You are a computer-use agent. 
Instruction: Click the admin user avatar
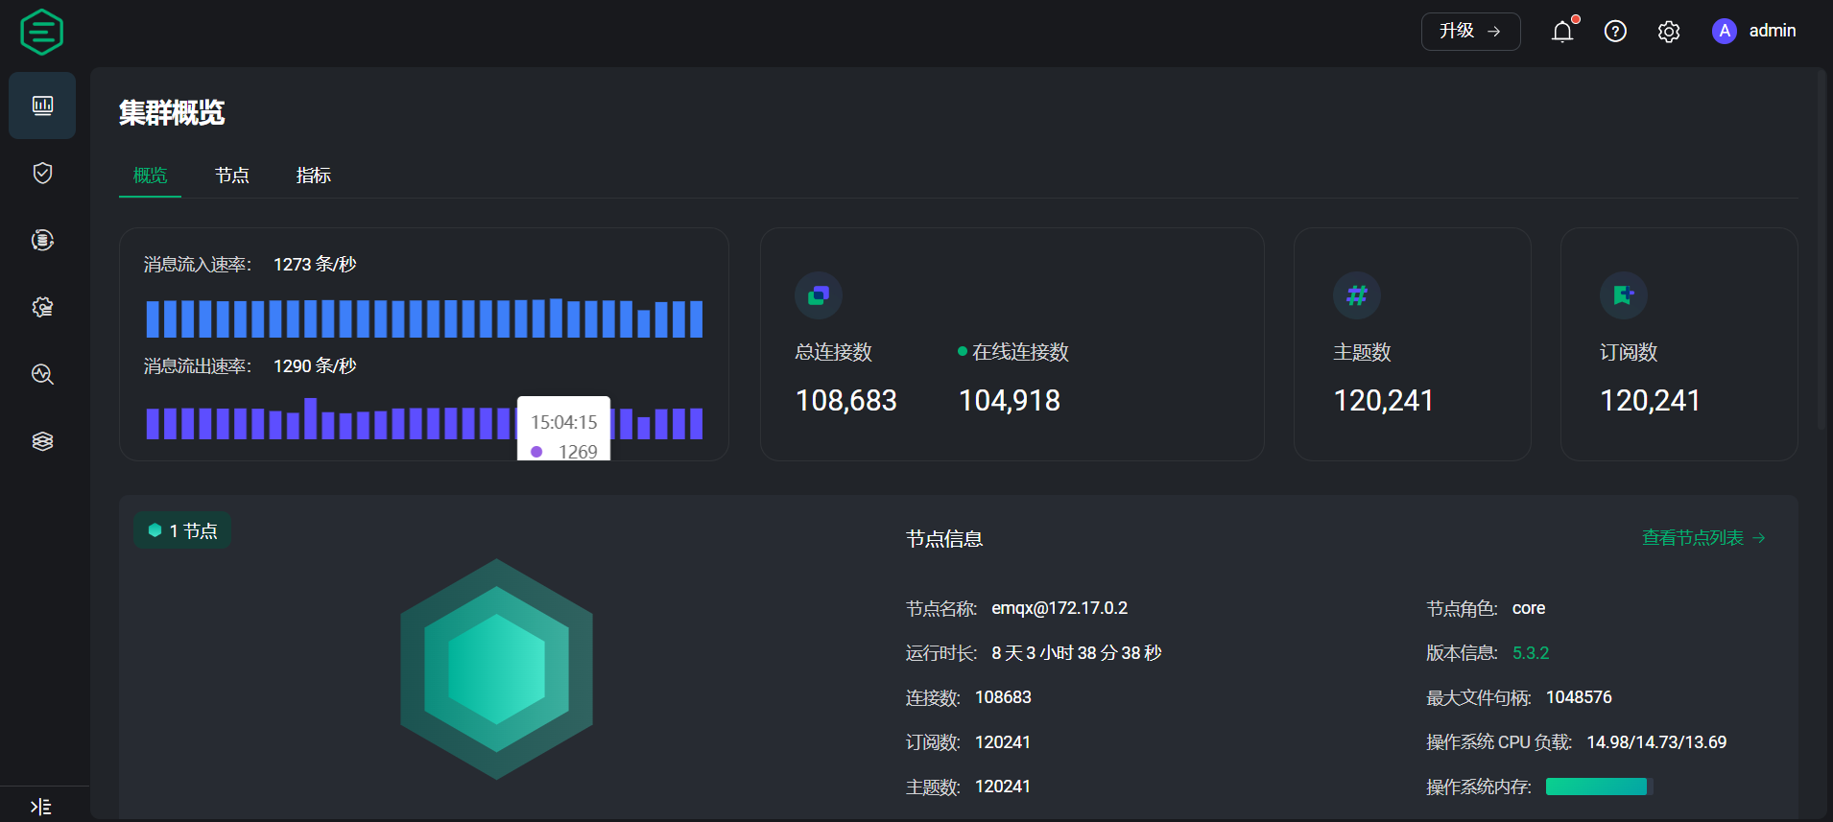point(1725,31)
